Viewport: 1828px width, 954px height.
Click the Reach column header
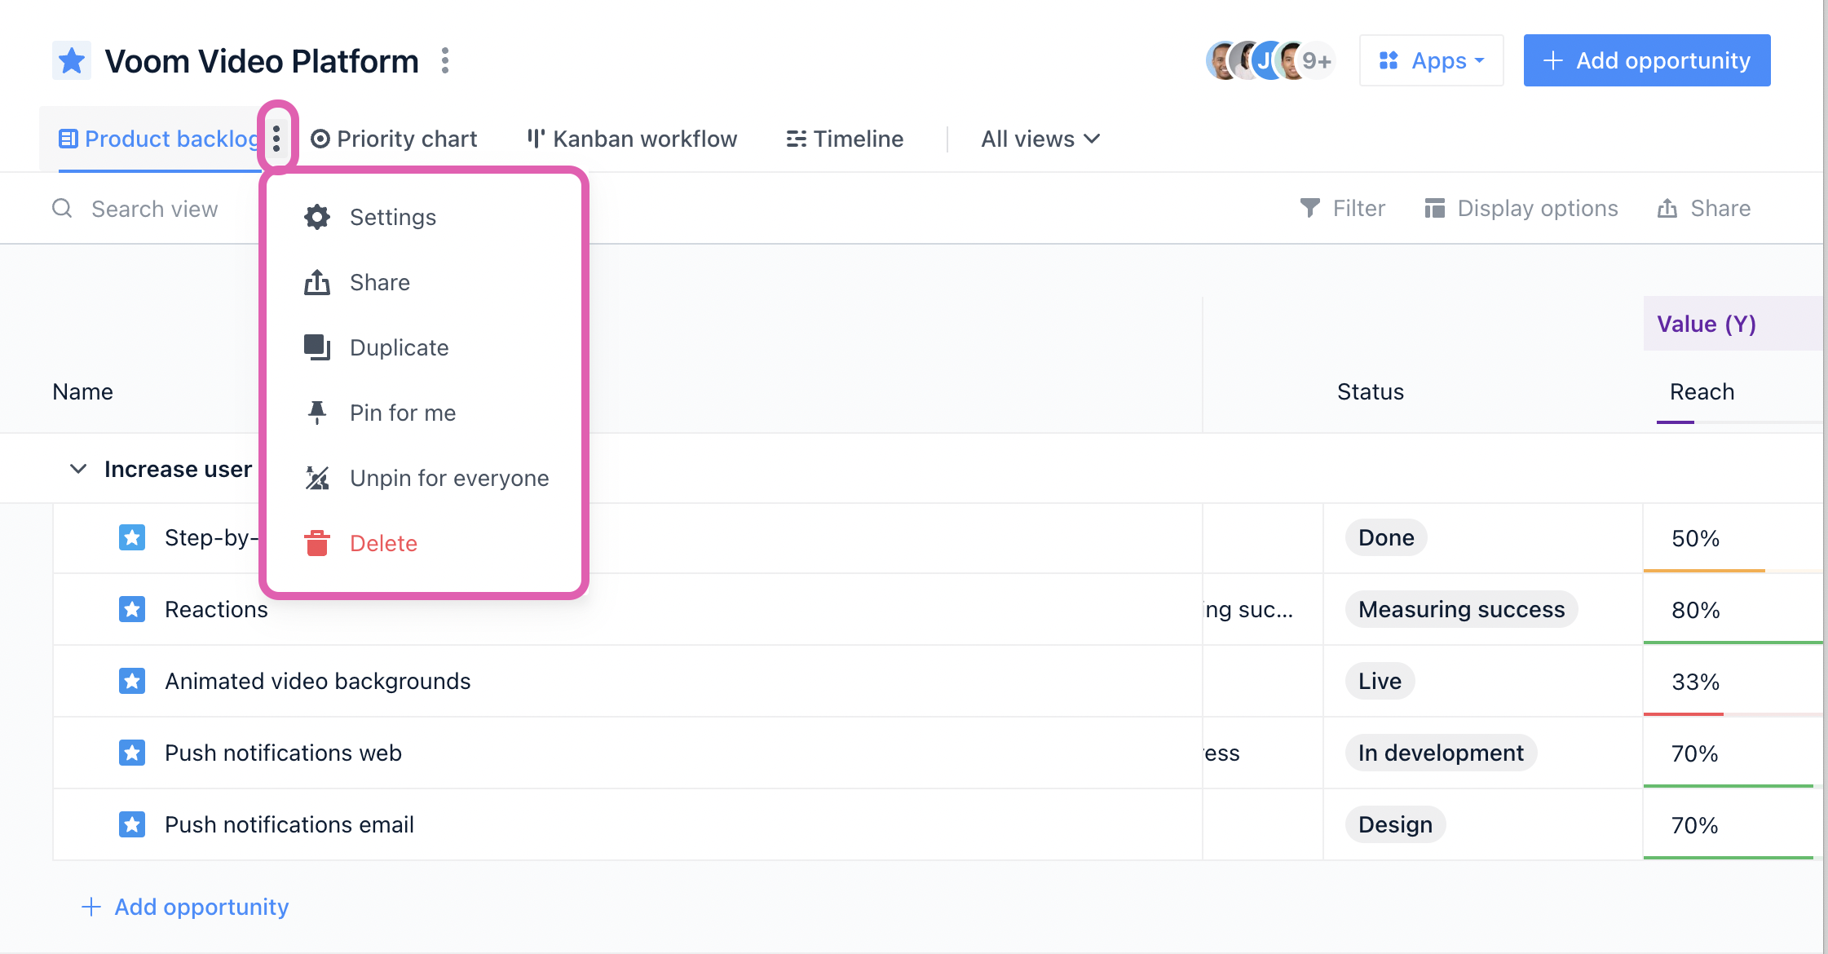pyautogui.click(x=1702, y=391)
